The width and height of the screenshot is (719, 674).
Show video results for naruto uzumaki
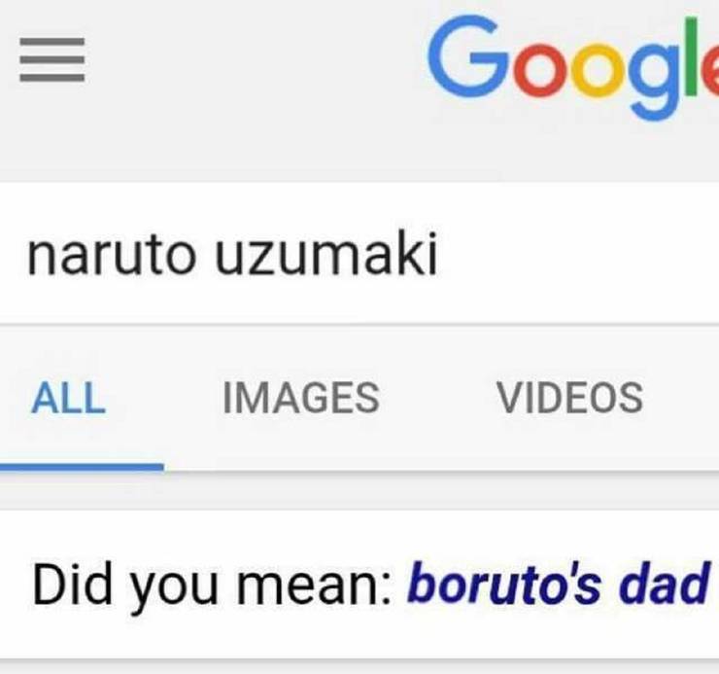point(569,398)
